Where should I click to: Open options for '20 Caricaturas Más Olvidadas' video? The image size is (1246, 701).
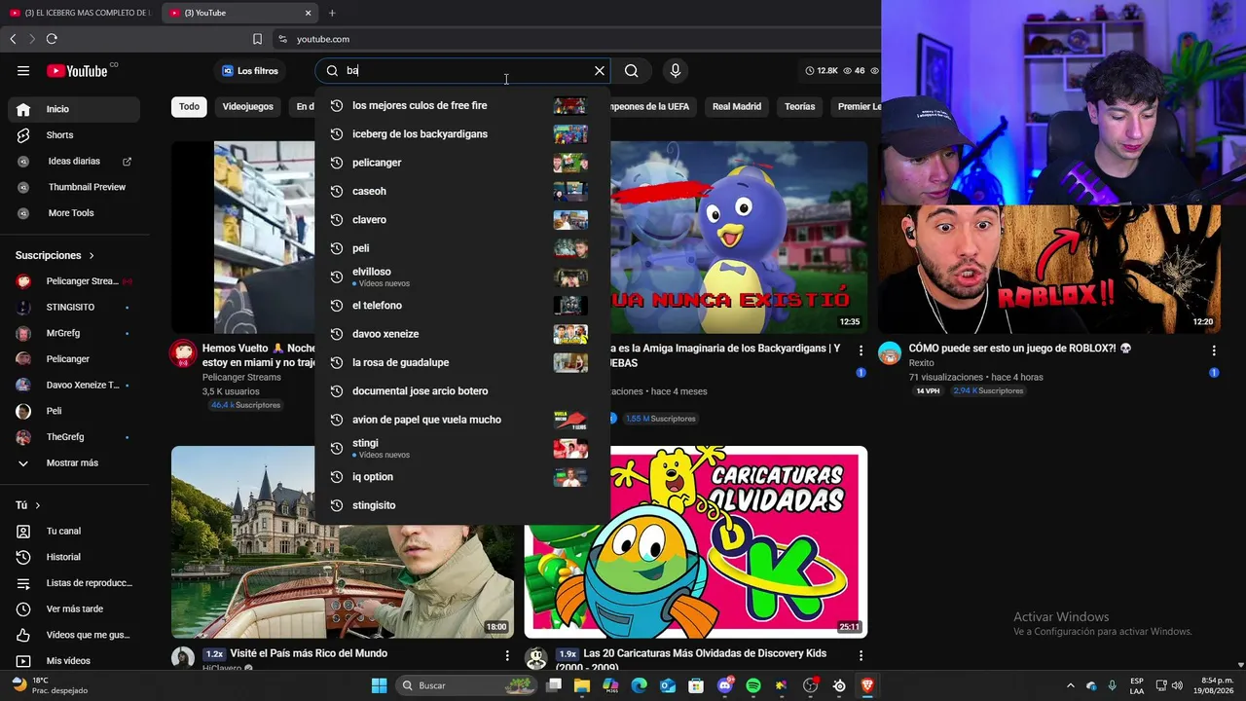[x=861, y=656]
